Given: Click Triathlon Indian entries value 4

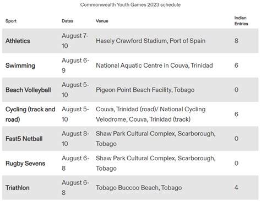Looking at the screenshot, I should pyautogui.click(x=236, y=188).
